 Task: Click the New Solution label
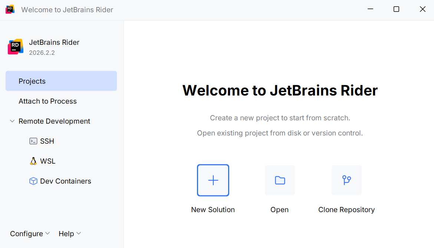(x=213, y=210)
